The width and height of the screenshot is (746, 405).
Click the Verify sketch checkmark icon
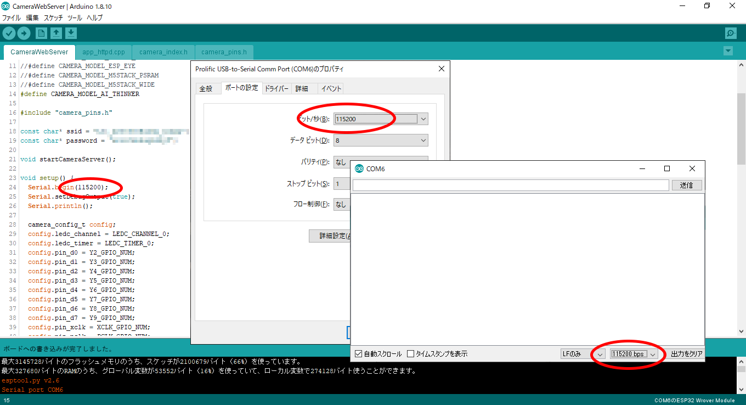pos(9,33)
